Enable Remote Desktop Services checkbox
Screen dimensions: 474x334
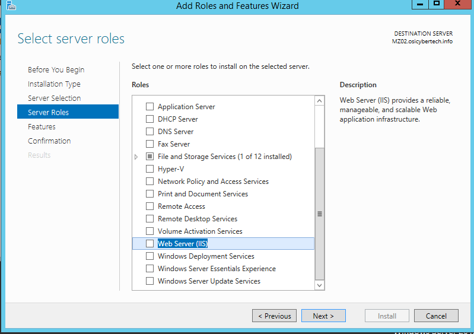(149, 218)
